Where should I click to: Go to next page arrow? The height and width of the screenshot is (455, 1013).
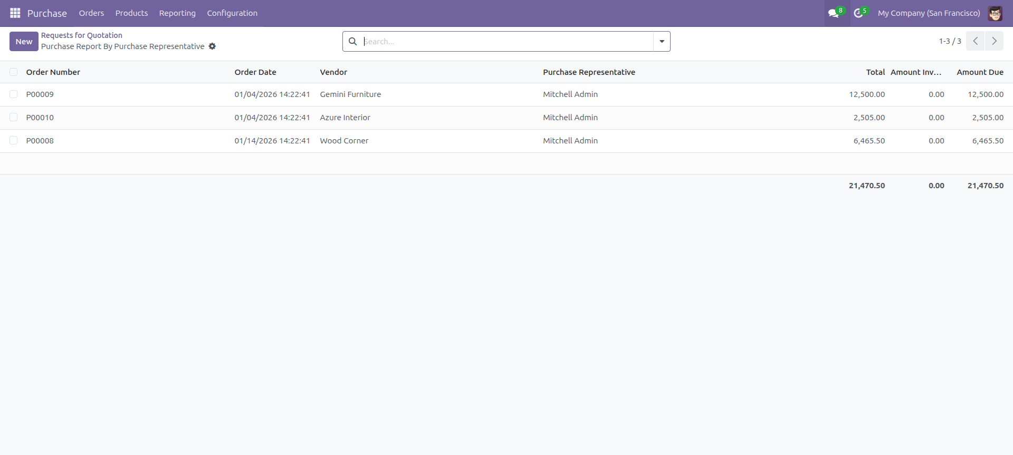[994, 41]
